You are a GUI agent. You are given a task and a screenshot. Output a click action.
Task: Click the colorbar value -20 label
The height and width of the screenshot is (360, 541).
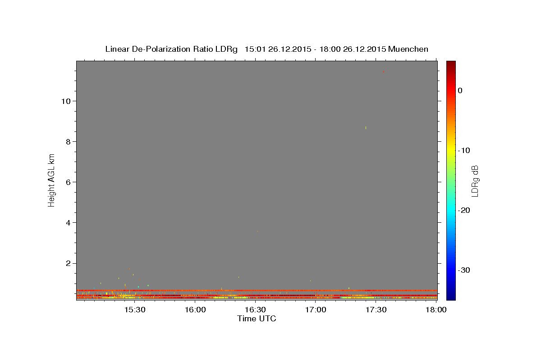[x=464, y=210]
